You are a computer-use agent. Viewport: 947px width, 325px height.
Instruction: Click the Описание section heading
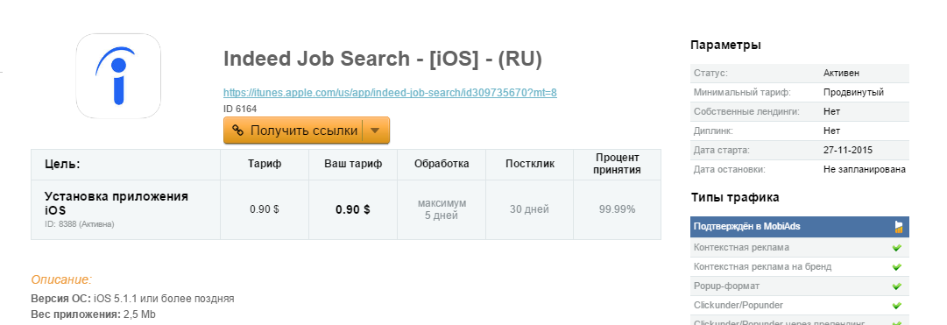[61, 279]
